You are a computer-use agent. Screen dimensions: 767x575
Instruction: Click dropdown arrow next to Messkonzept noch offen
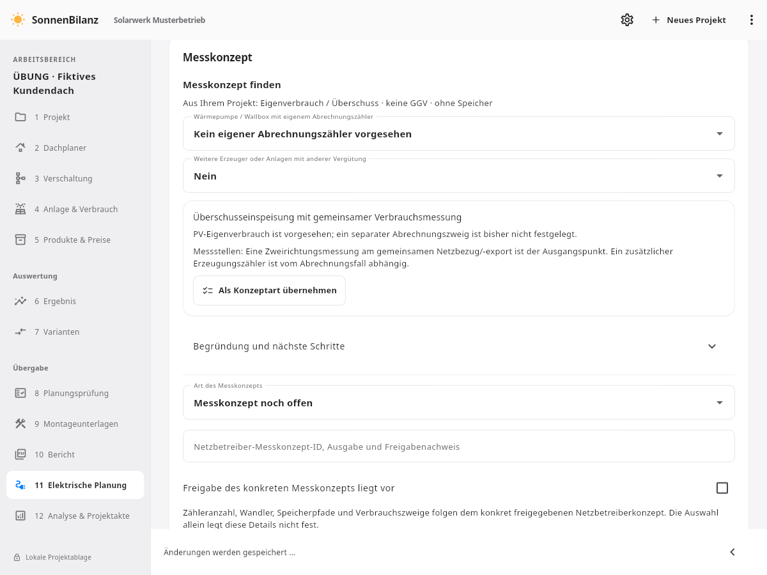point(720,403)
